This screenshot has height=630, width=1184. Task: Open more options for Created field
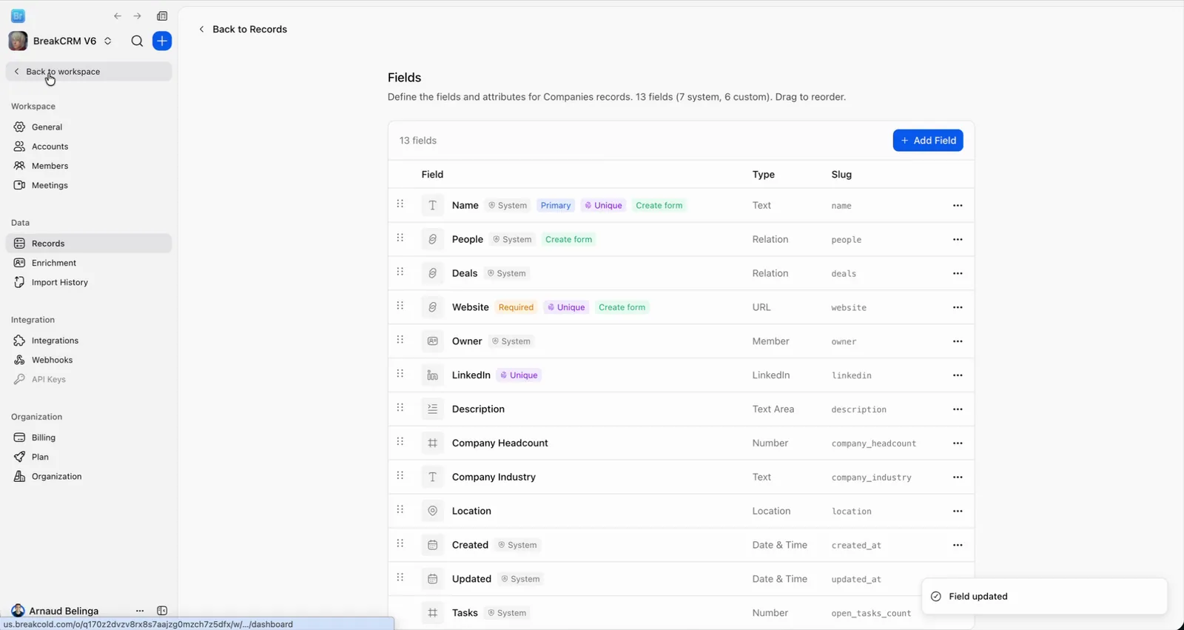tap(958, 546)
